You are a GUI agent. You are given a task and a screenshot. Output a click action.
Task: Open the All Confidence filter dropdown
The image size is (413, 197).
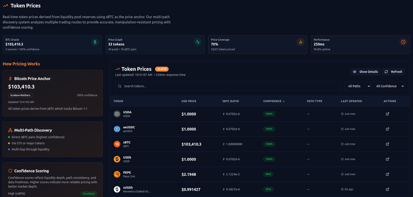(x=389, y=86)
